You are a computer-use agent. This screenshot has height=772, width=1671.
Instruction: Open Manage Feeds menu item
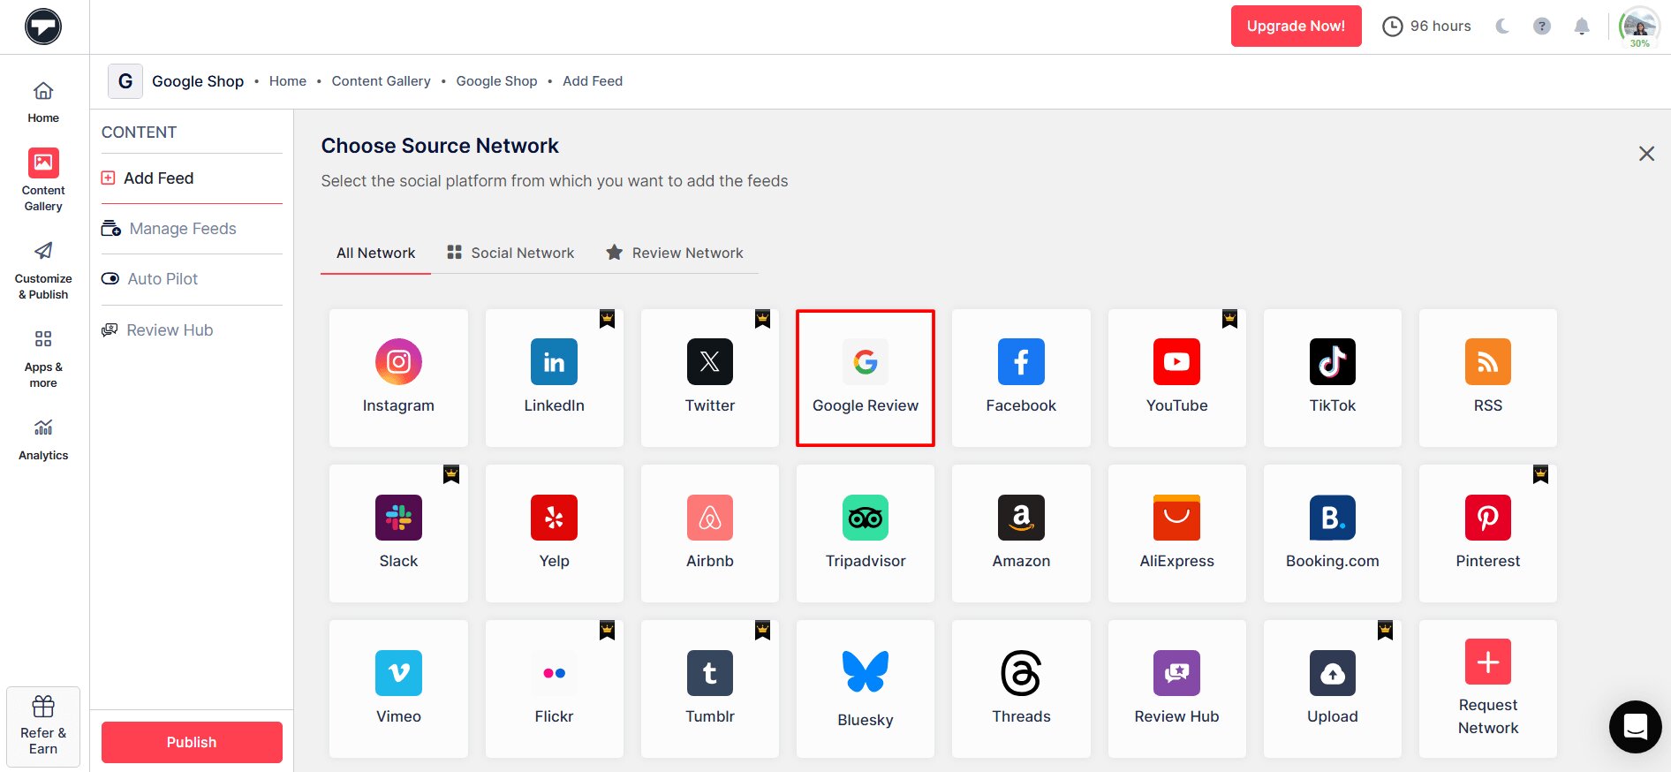tap(192, 229)
